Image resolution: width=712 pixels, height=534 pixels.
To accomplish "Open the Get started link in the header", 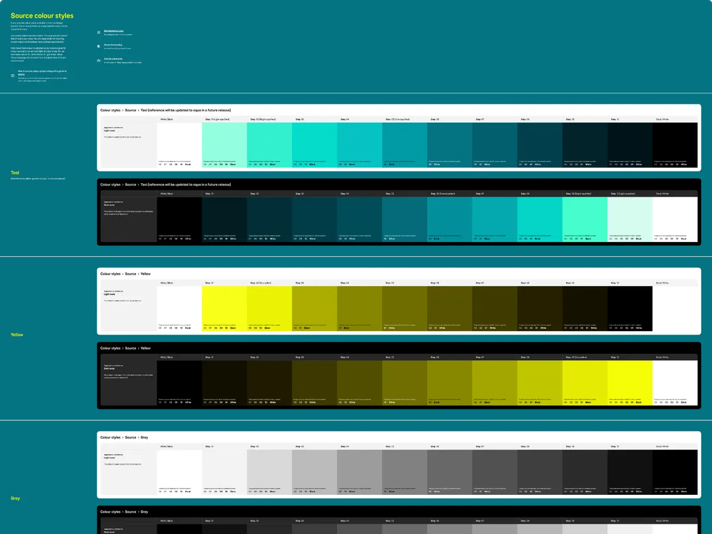I will pyautogui.click(x=113, y=30).
